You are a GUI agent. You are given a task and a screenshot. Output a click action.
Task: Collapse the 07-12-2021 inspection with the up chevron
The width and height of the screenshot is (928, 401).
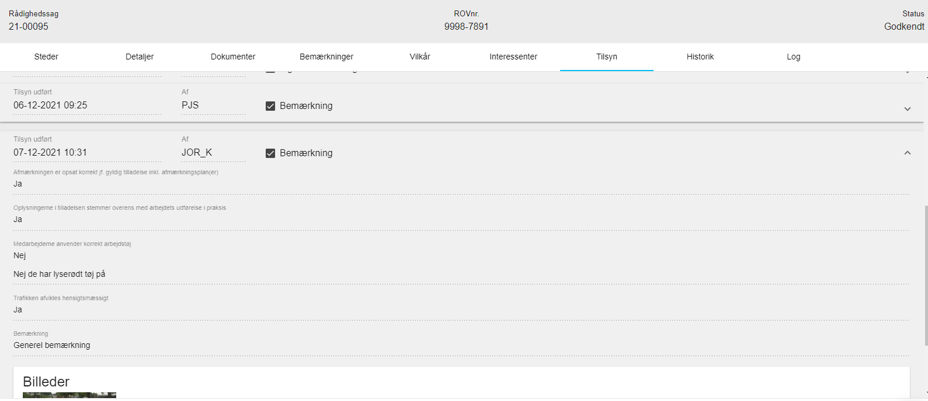pyautogui.click(x=907, y=153)
